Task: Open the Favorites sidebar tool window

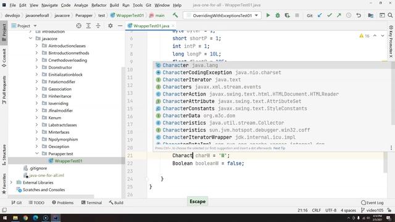Action: [4, 184]
